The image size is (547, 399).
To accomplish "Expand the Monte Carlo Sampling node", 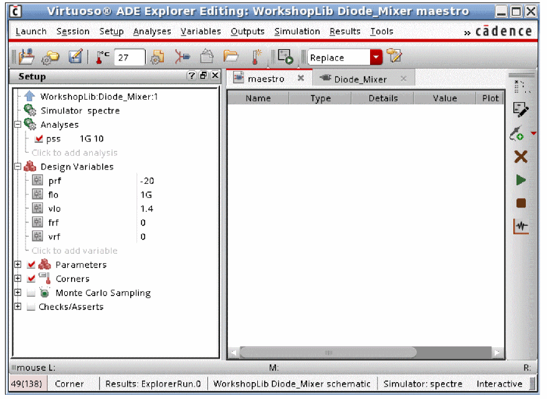I will 18,292.
